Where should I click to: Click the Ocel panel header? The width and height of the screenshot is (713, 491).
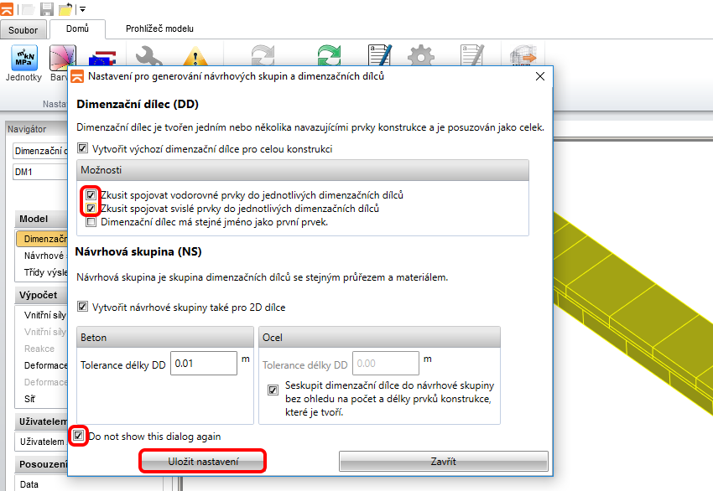pyautogui.click(x=379, y=338)
